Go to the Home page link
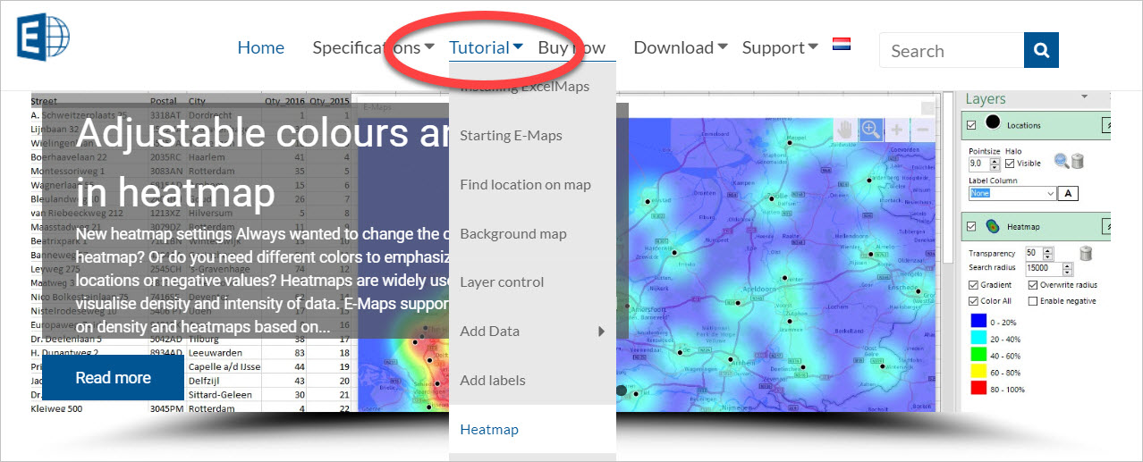1143x462 pixels. [x=260, y=48]
